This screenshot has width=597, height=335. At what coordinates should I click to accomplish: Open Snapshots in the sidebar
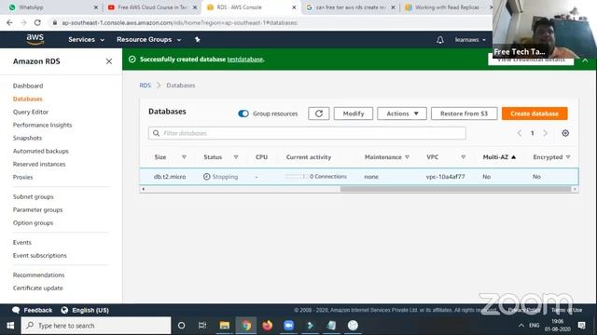(x=27, y=138)
